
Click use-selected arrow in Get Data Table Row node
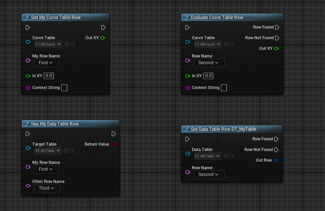[226, 156]
